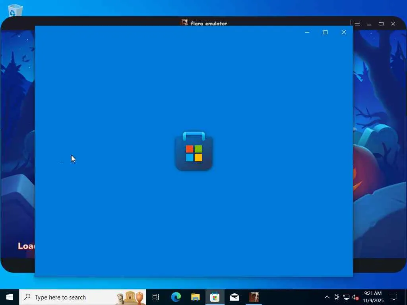Maximize the Microsoft Store window

pyautogui.click(x=325, y=32)
